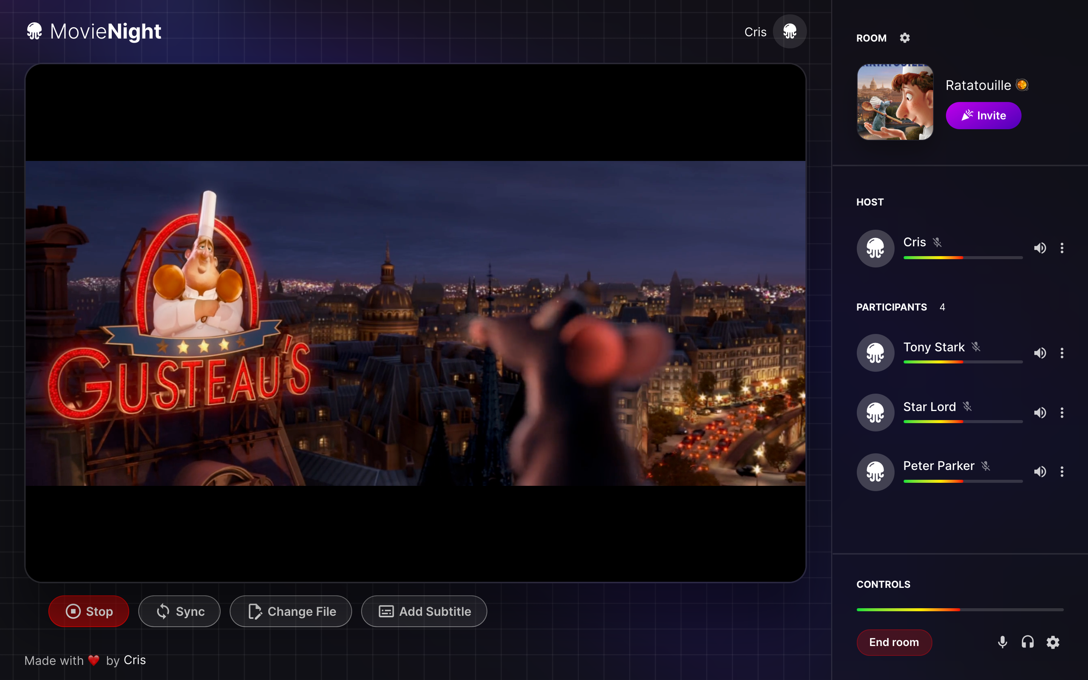The width and height of the screenshot is (1088, 680).
Task: Mute Star Lord's speaker volume
Action: pyautogui.click(x=1039, y=413)
